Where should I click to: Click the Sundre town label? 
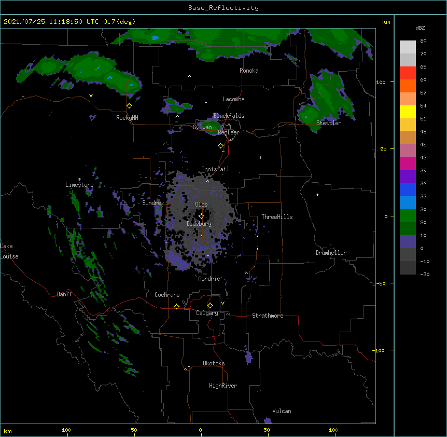151,203
